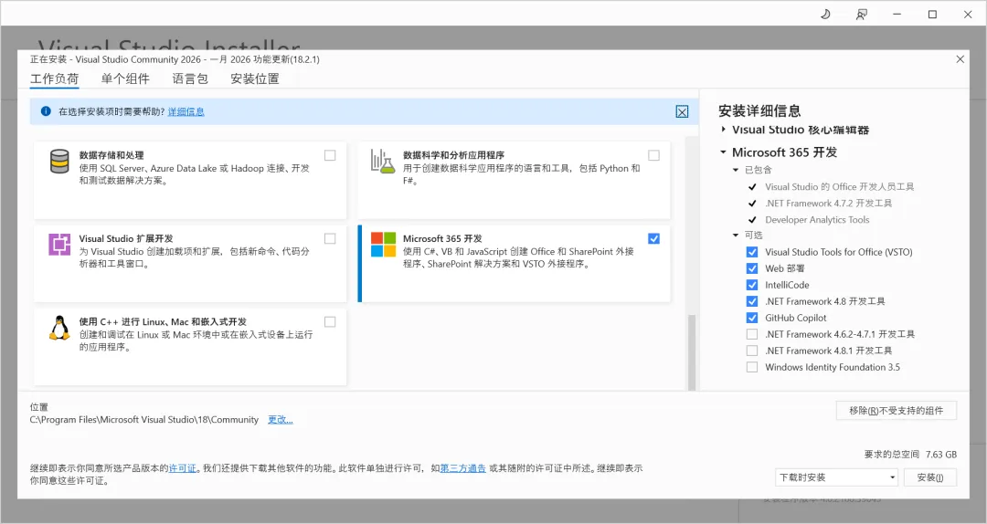Collapse the 已包含 section
This screenshot has height=524, width=987.
coord(735,170)
